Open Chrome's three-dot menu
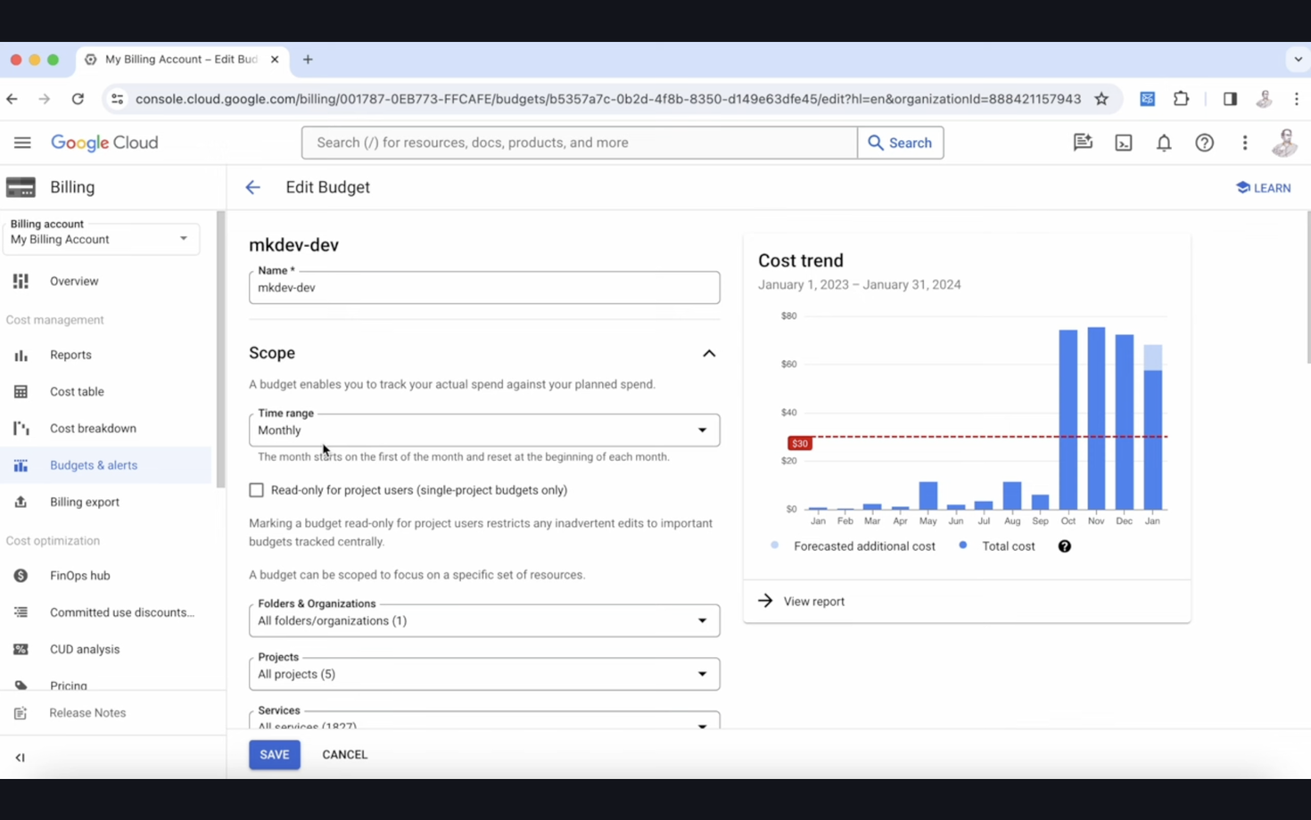 (x=1297, y=99)
